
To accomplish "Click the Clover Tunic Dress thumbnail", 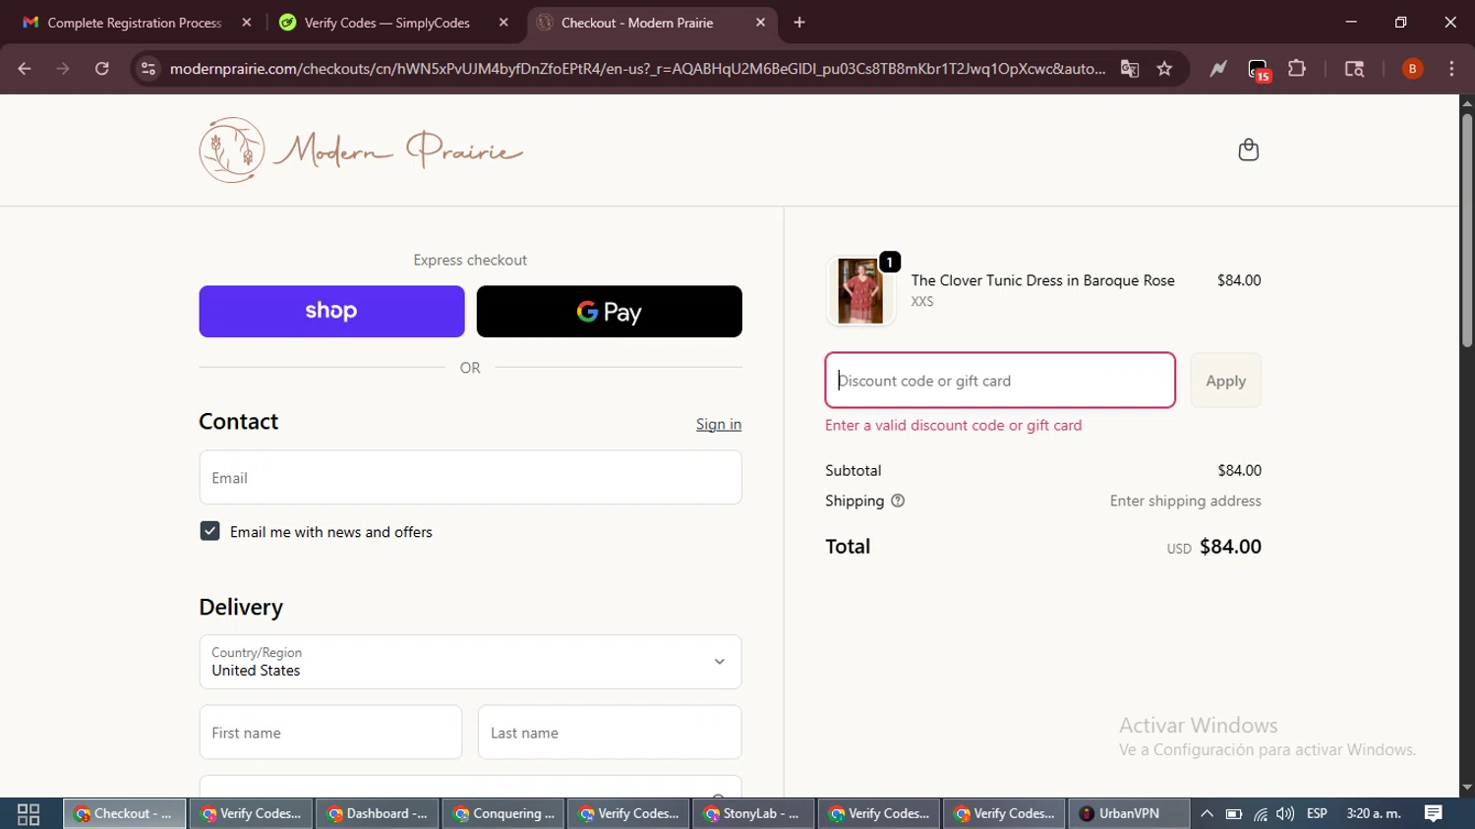I will (x=860, y=291).
